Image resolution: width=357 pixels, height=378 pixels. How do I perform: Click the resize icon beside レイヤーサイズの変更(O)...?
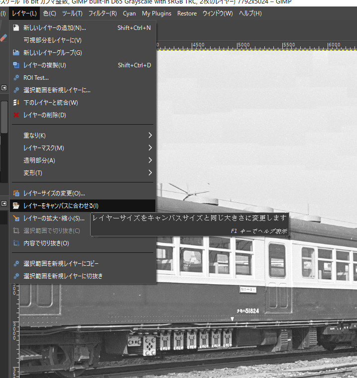(16, 193)
